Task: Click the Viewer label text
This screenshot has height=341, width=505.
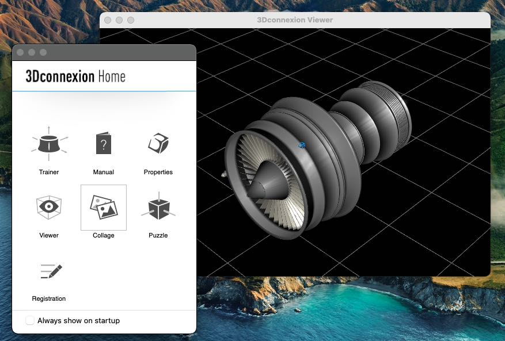Action: 49,235
